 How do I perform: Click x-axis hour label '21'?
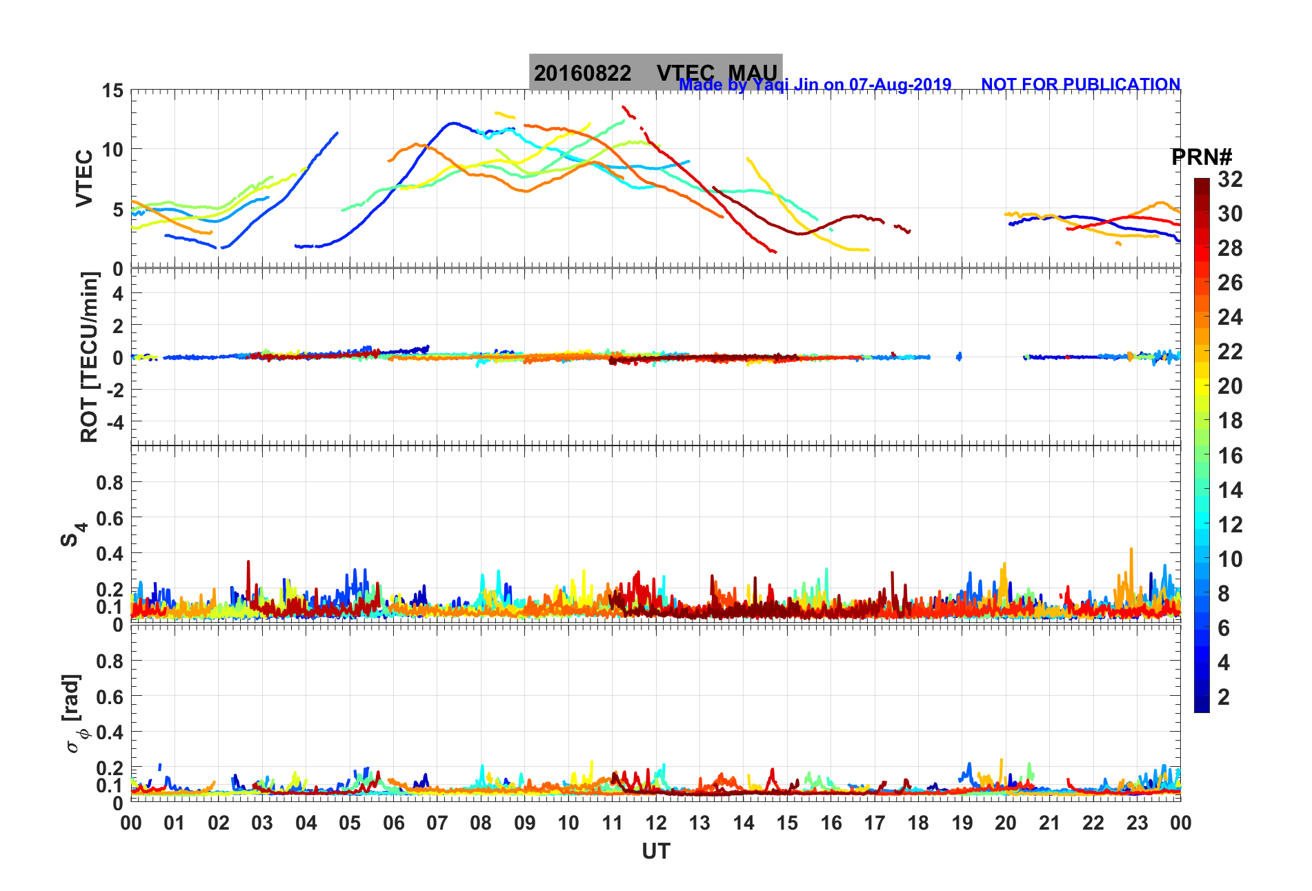point(1050,823)
